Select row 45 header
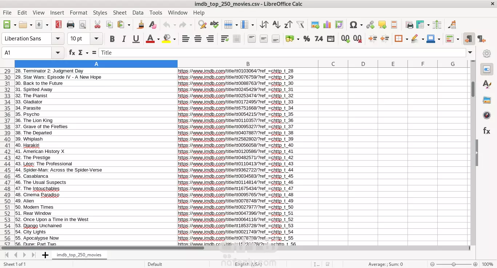Screen dimensions: 497x268 (7, 170)
